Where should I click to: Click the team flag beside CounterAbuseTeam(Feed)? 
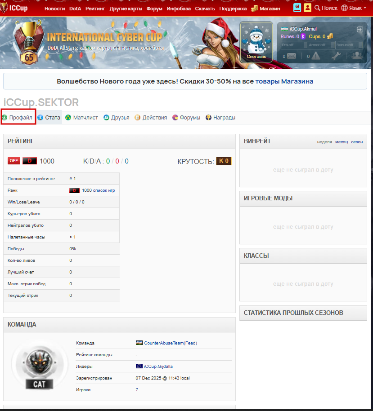click(x=139, y=343)
